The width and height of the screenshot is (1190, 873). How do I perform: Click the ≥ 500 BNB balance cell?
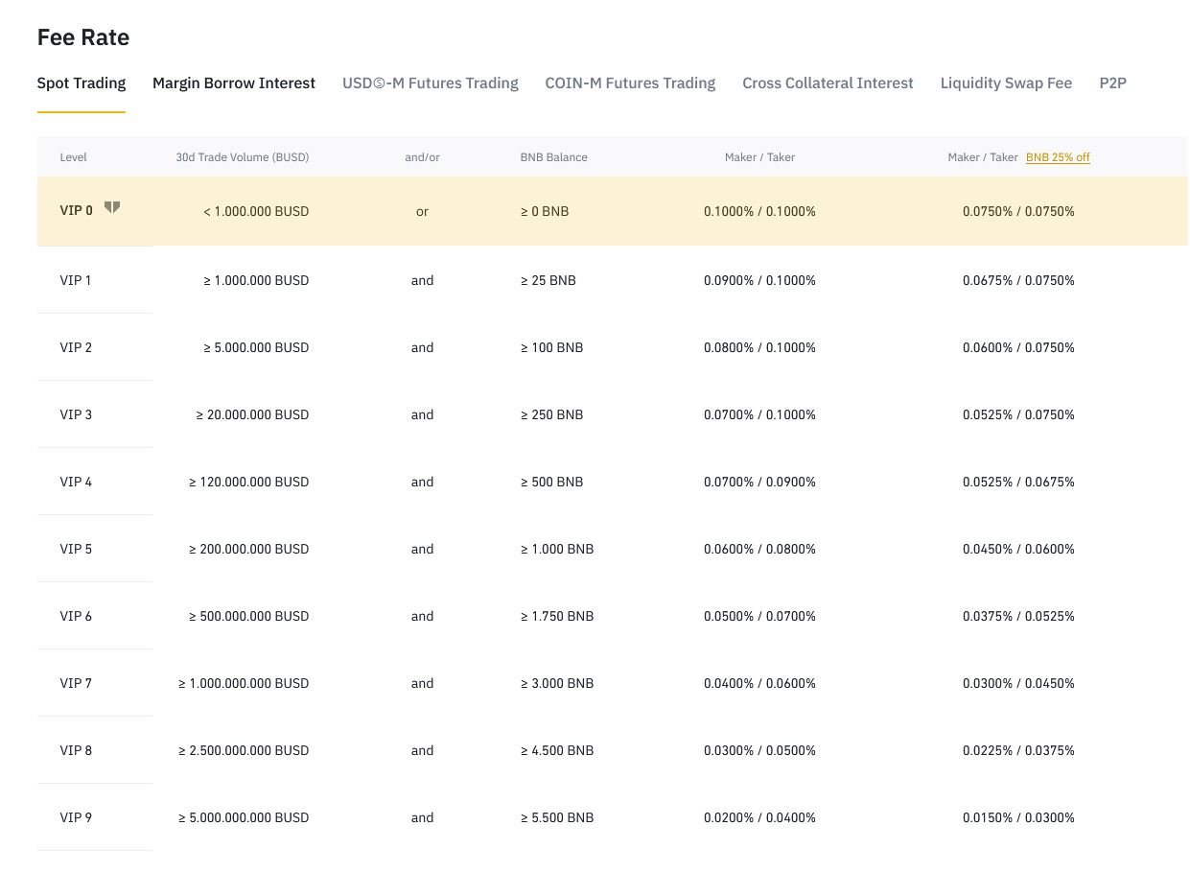click(551, 482)
